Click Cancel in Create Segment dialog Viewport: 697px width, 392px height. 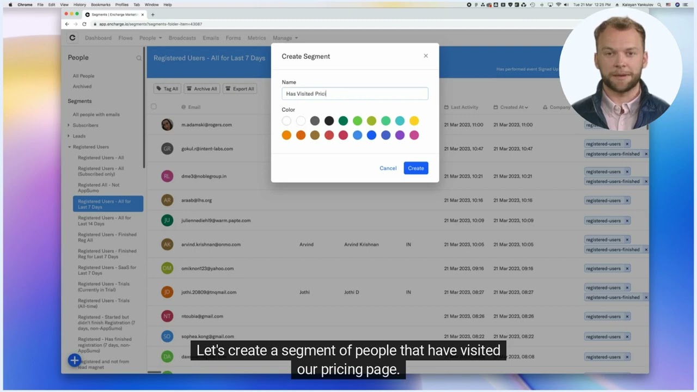[x=388, y=168]
